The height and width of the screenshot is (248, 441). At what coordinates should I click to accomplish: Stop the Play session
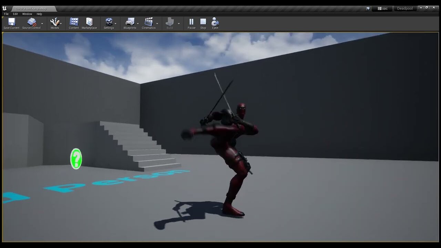203,22
